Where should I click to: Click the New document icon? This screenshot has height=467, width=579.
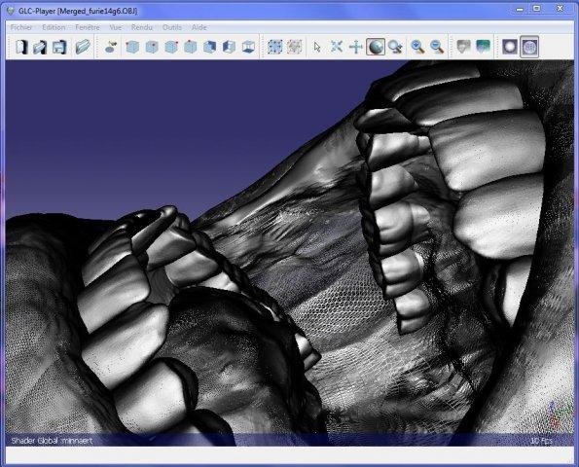click(x=21, y=47)
